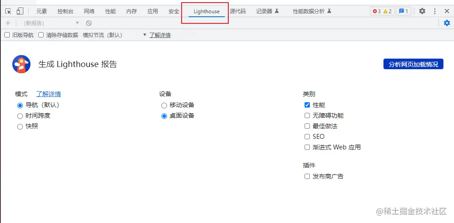
Task: Check the 无障碍功能 category checkbox
Action: (307, 115)
